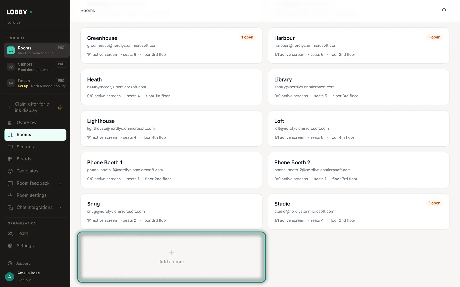
Task: Open the Greenhouse room card
Action: [x=172, y=46]
